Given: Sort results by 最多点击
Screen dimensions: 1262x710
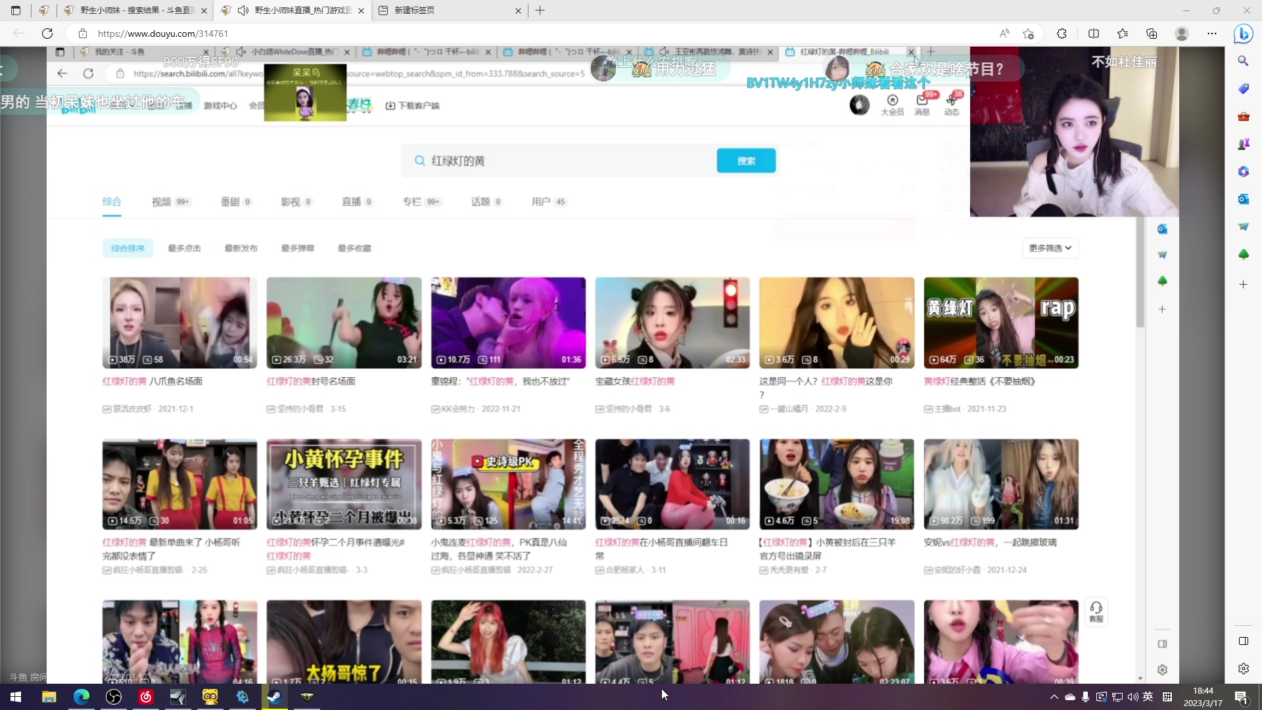Looking at the screenshot, I should (184, 248).
